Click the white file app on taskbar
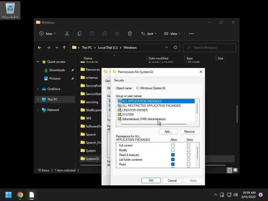Screen dimensions: 268x201 point(32,195)
